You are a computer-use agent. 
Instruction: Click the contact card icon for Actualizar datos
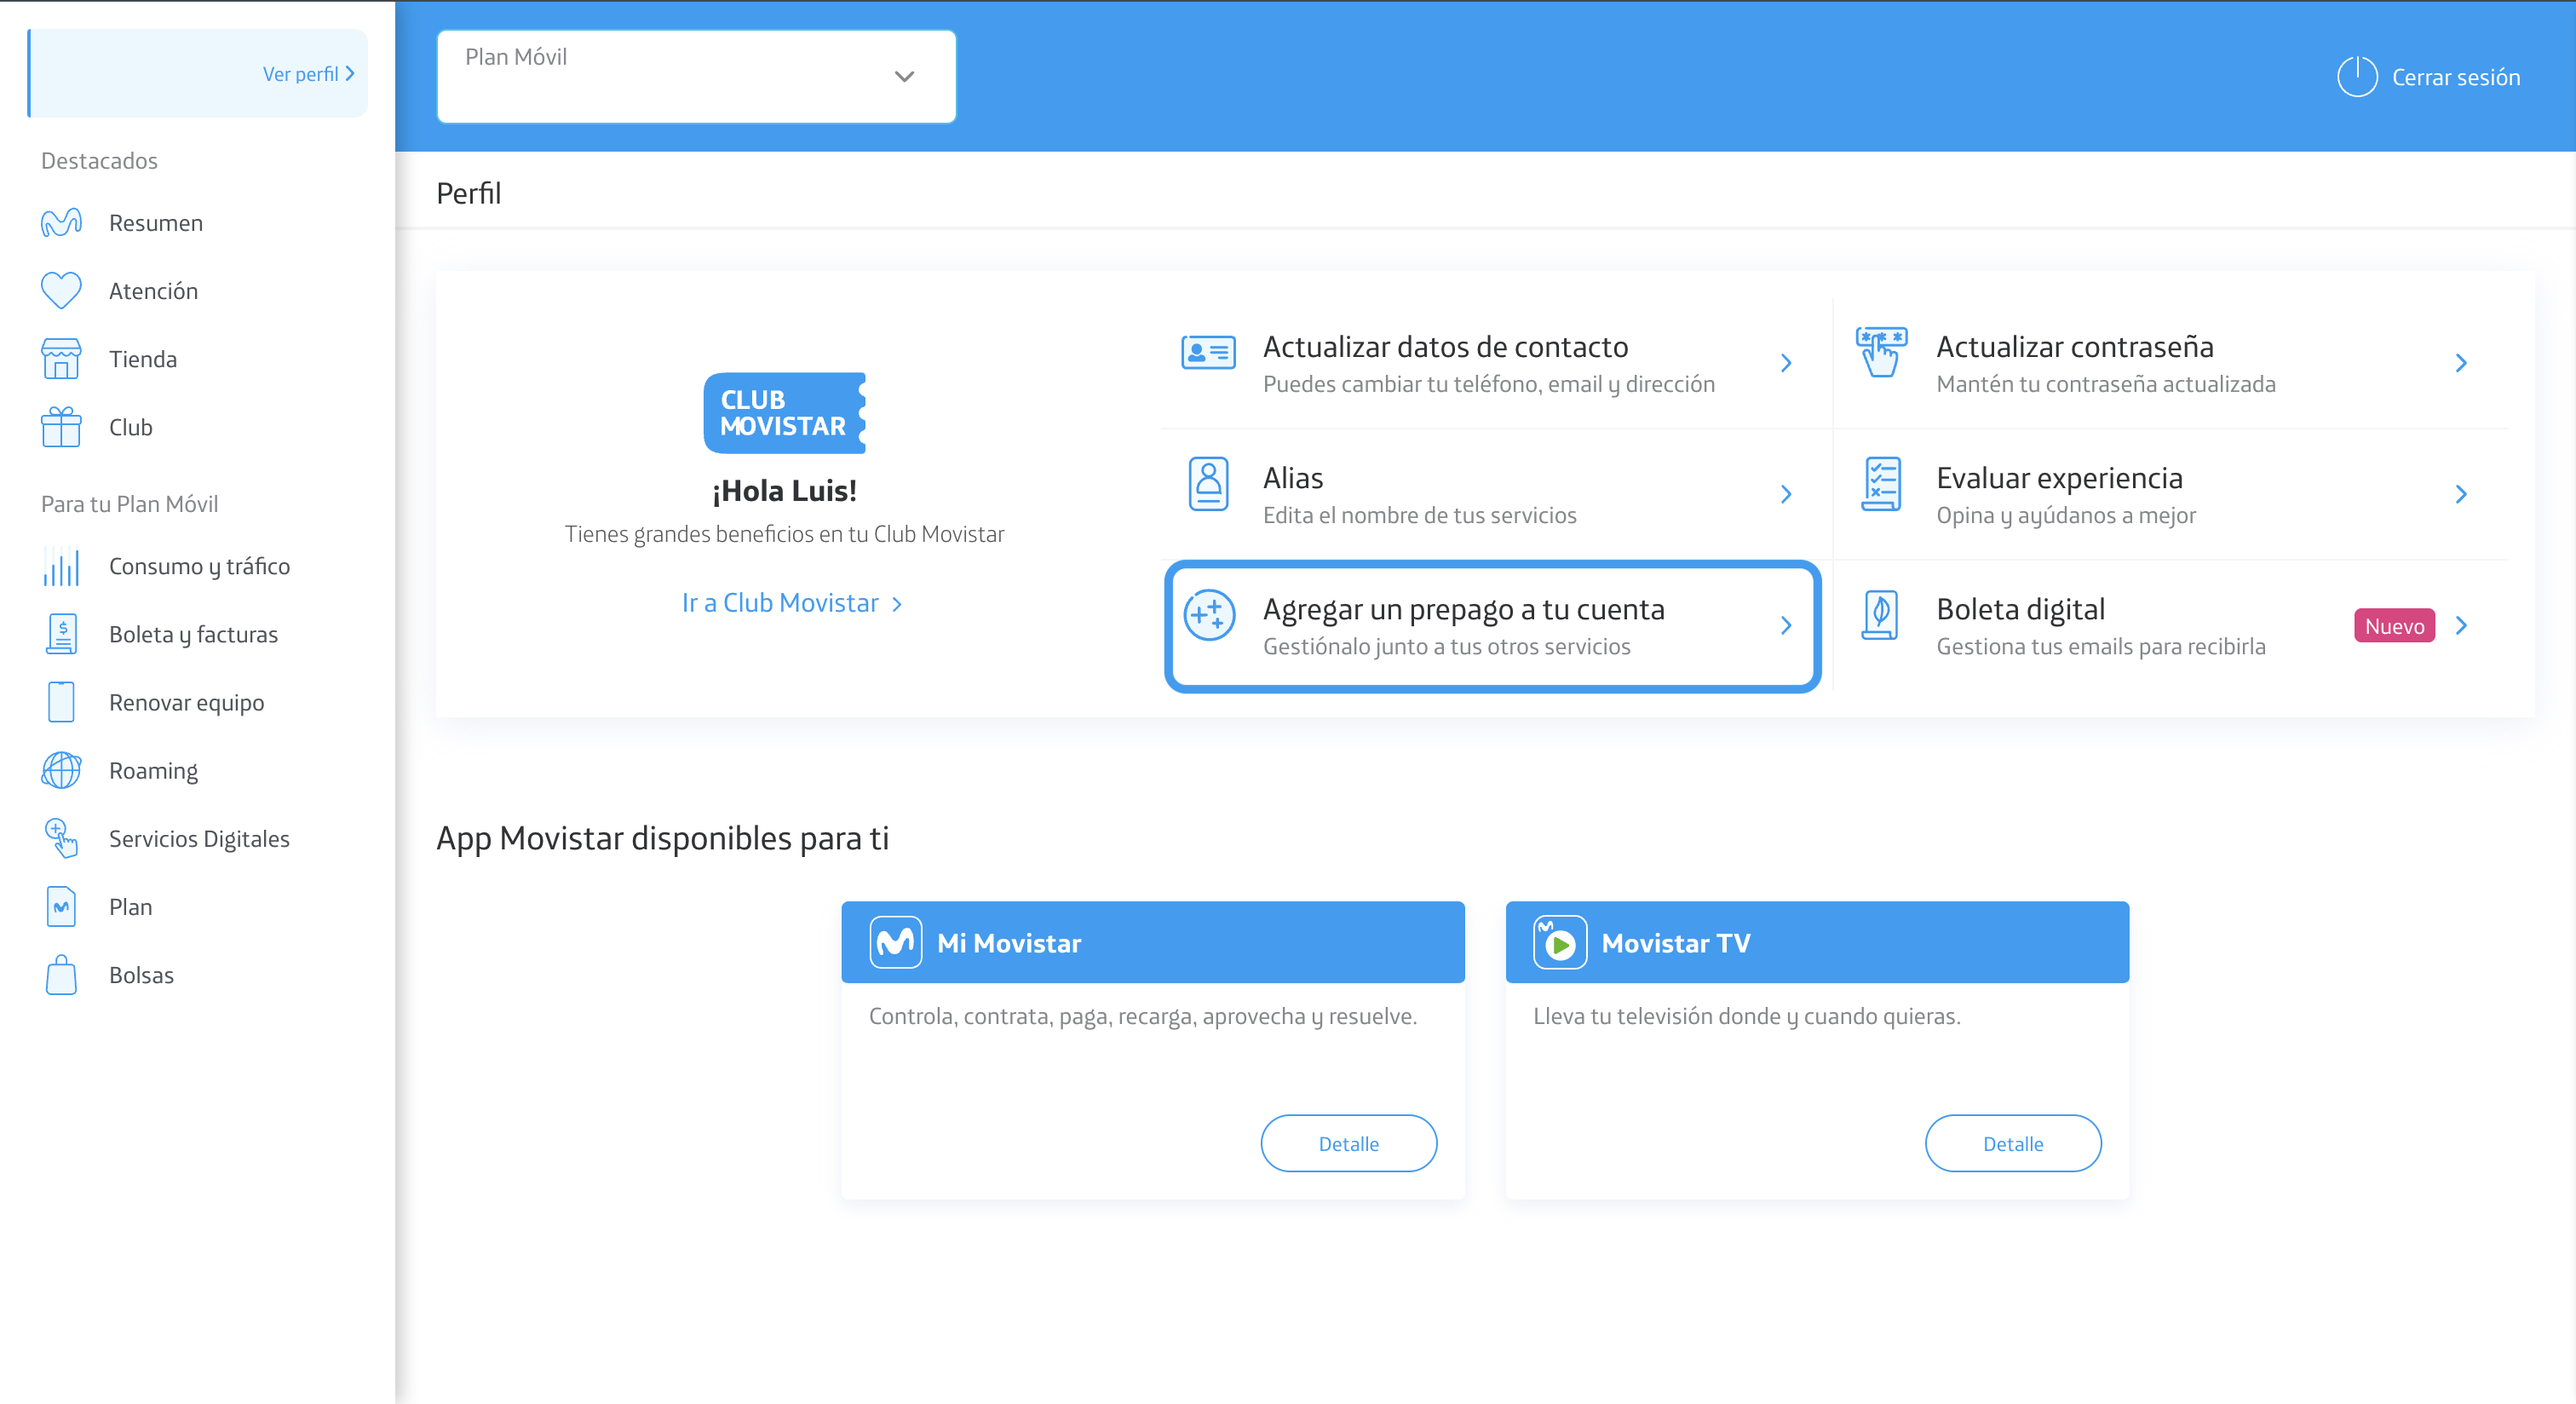click(x=1208, y=352)
